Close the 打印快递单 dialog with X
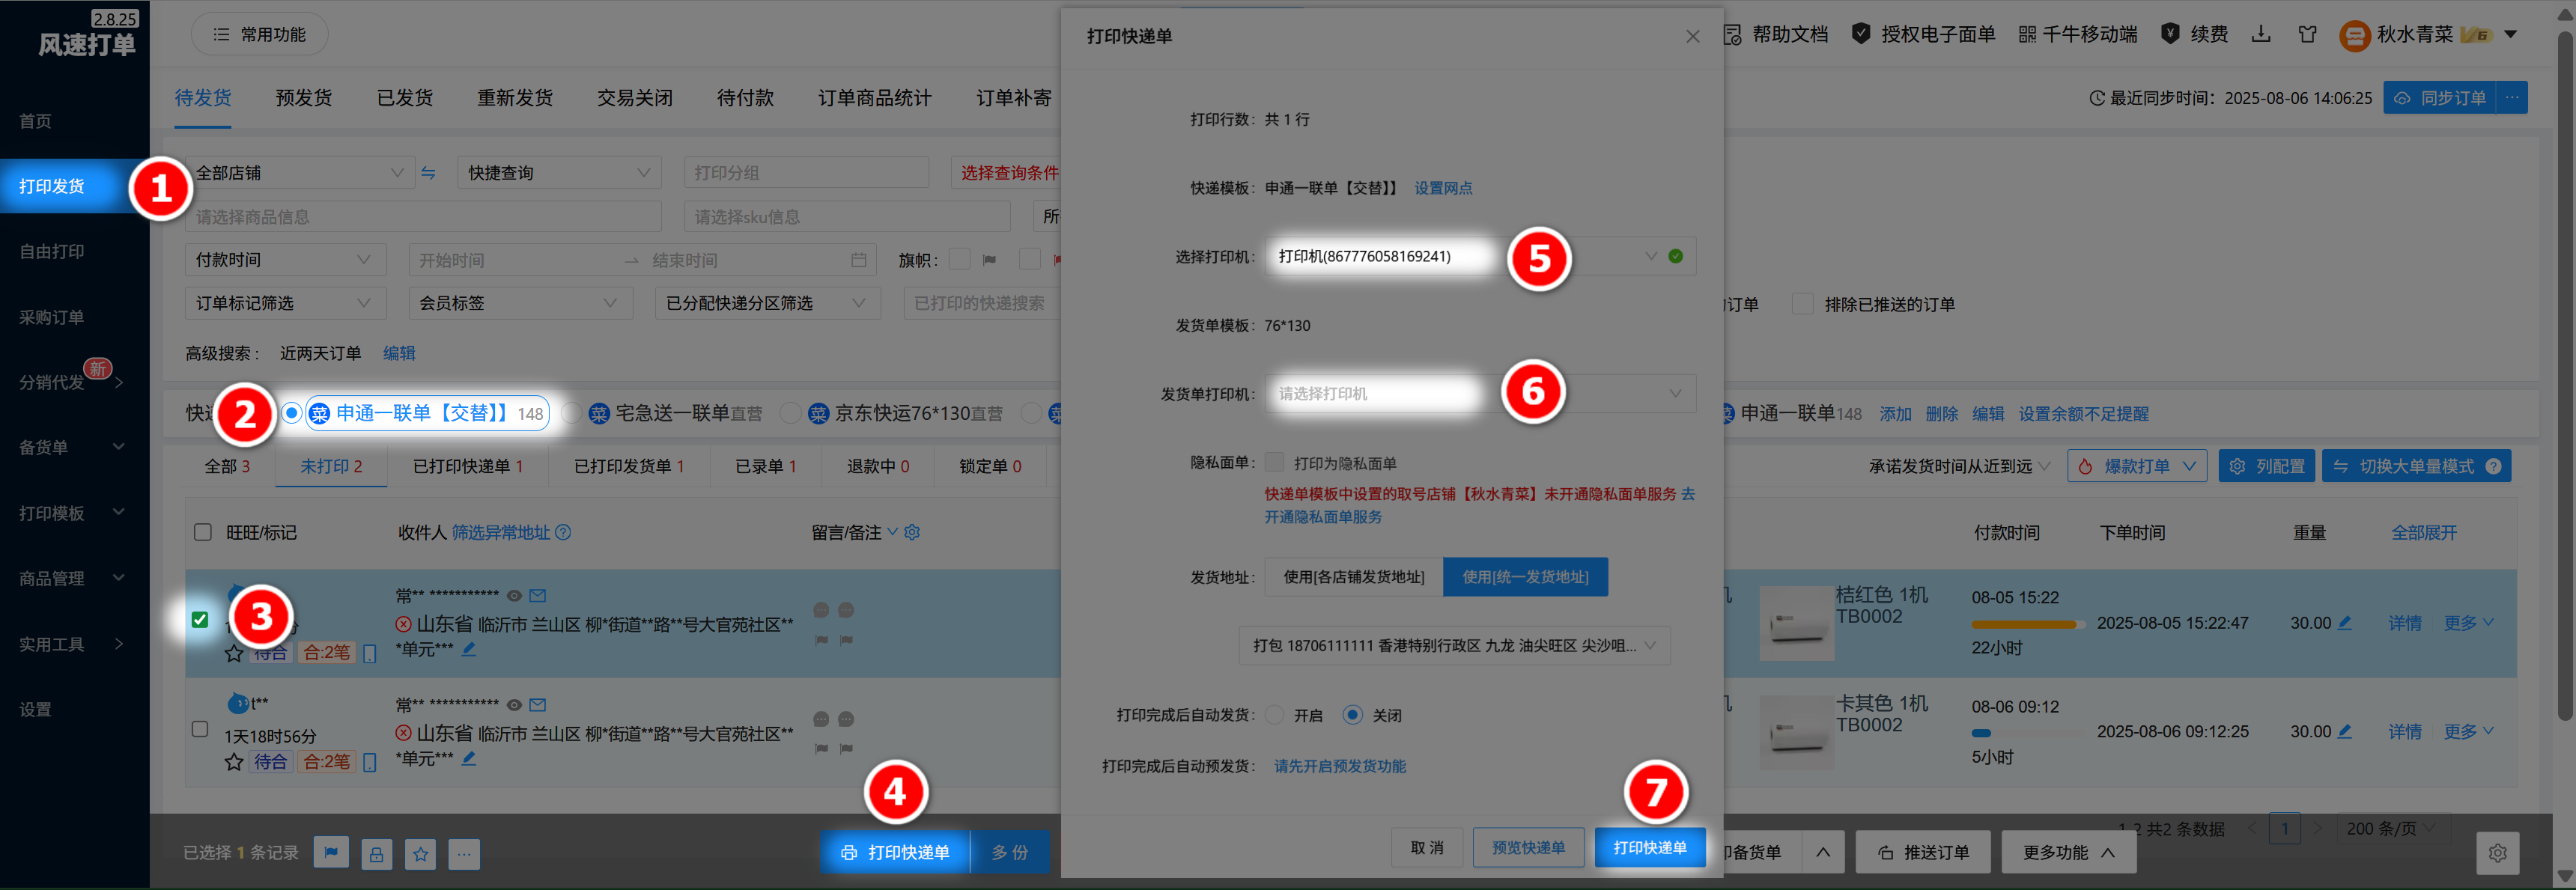Viewport: 2576px width, 890px height. point(1692,36)
